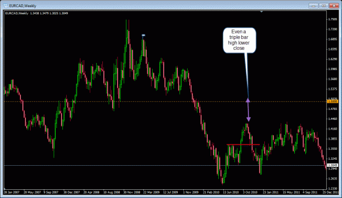Click the 13 Jun 2010 date label

[x=231, y=193]
